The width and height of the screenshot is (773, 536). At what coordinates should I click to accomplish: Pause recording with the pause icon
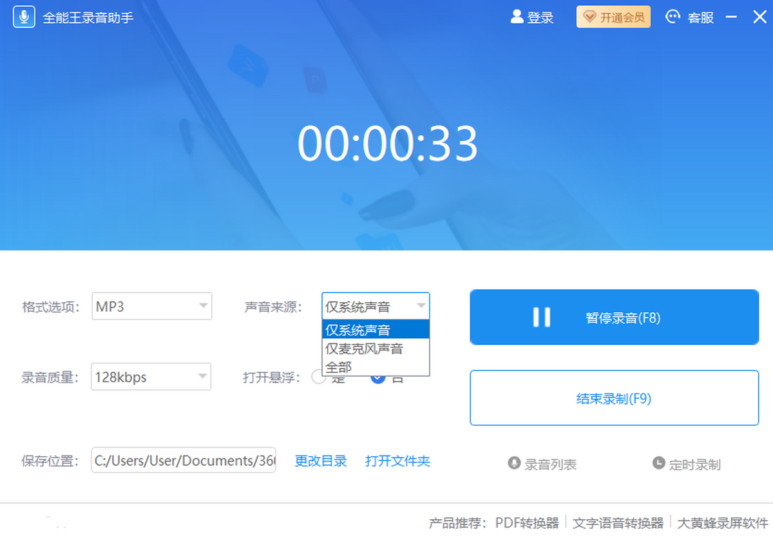[x=541, y=317]
